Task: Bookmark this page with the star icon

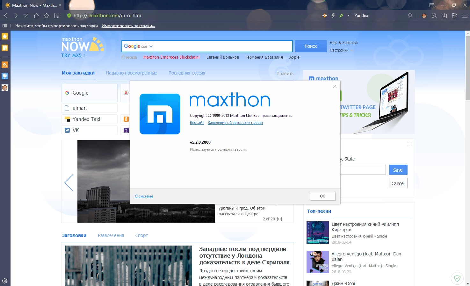Action: [47, 16]
